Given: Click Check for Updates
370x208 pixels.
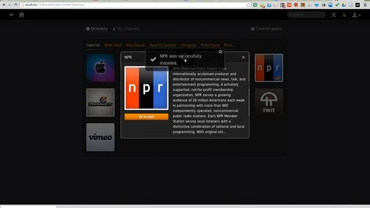Looking at the screenshot, I should tap(267, 29).
